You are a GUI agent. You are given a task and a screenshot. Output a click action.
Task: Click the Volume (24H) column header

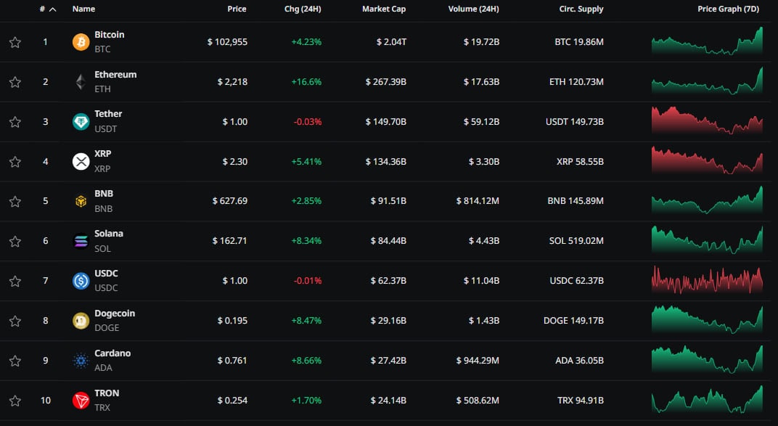coord(471,9)
